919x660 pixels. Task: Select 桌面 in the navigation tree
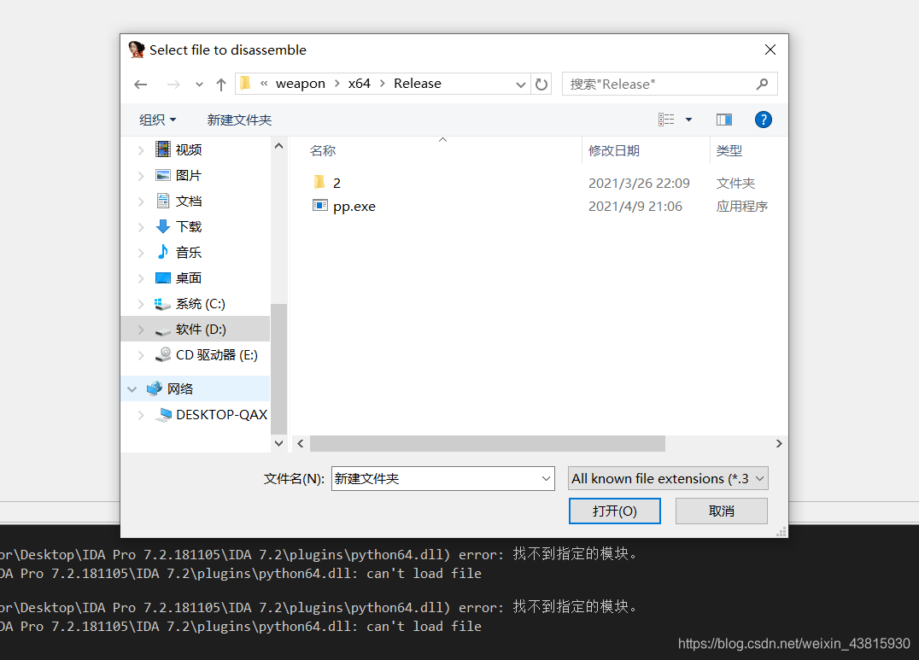coord(188,277)
